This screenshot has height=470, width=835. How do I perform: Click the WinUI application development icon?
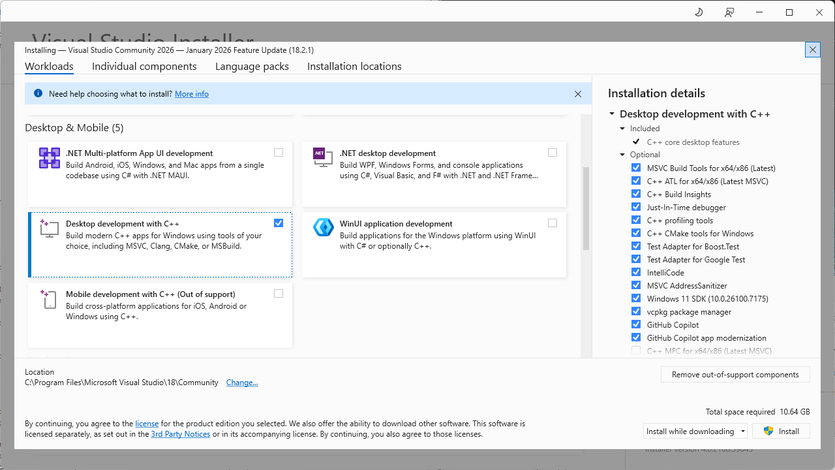tap(324, 227)
